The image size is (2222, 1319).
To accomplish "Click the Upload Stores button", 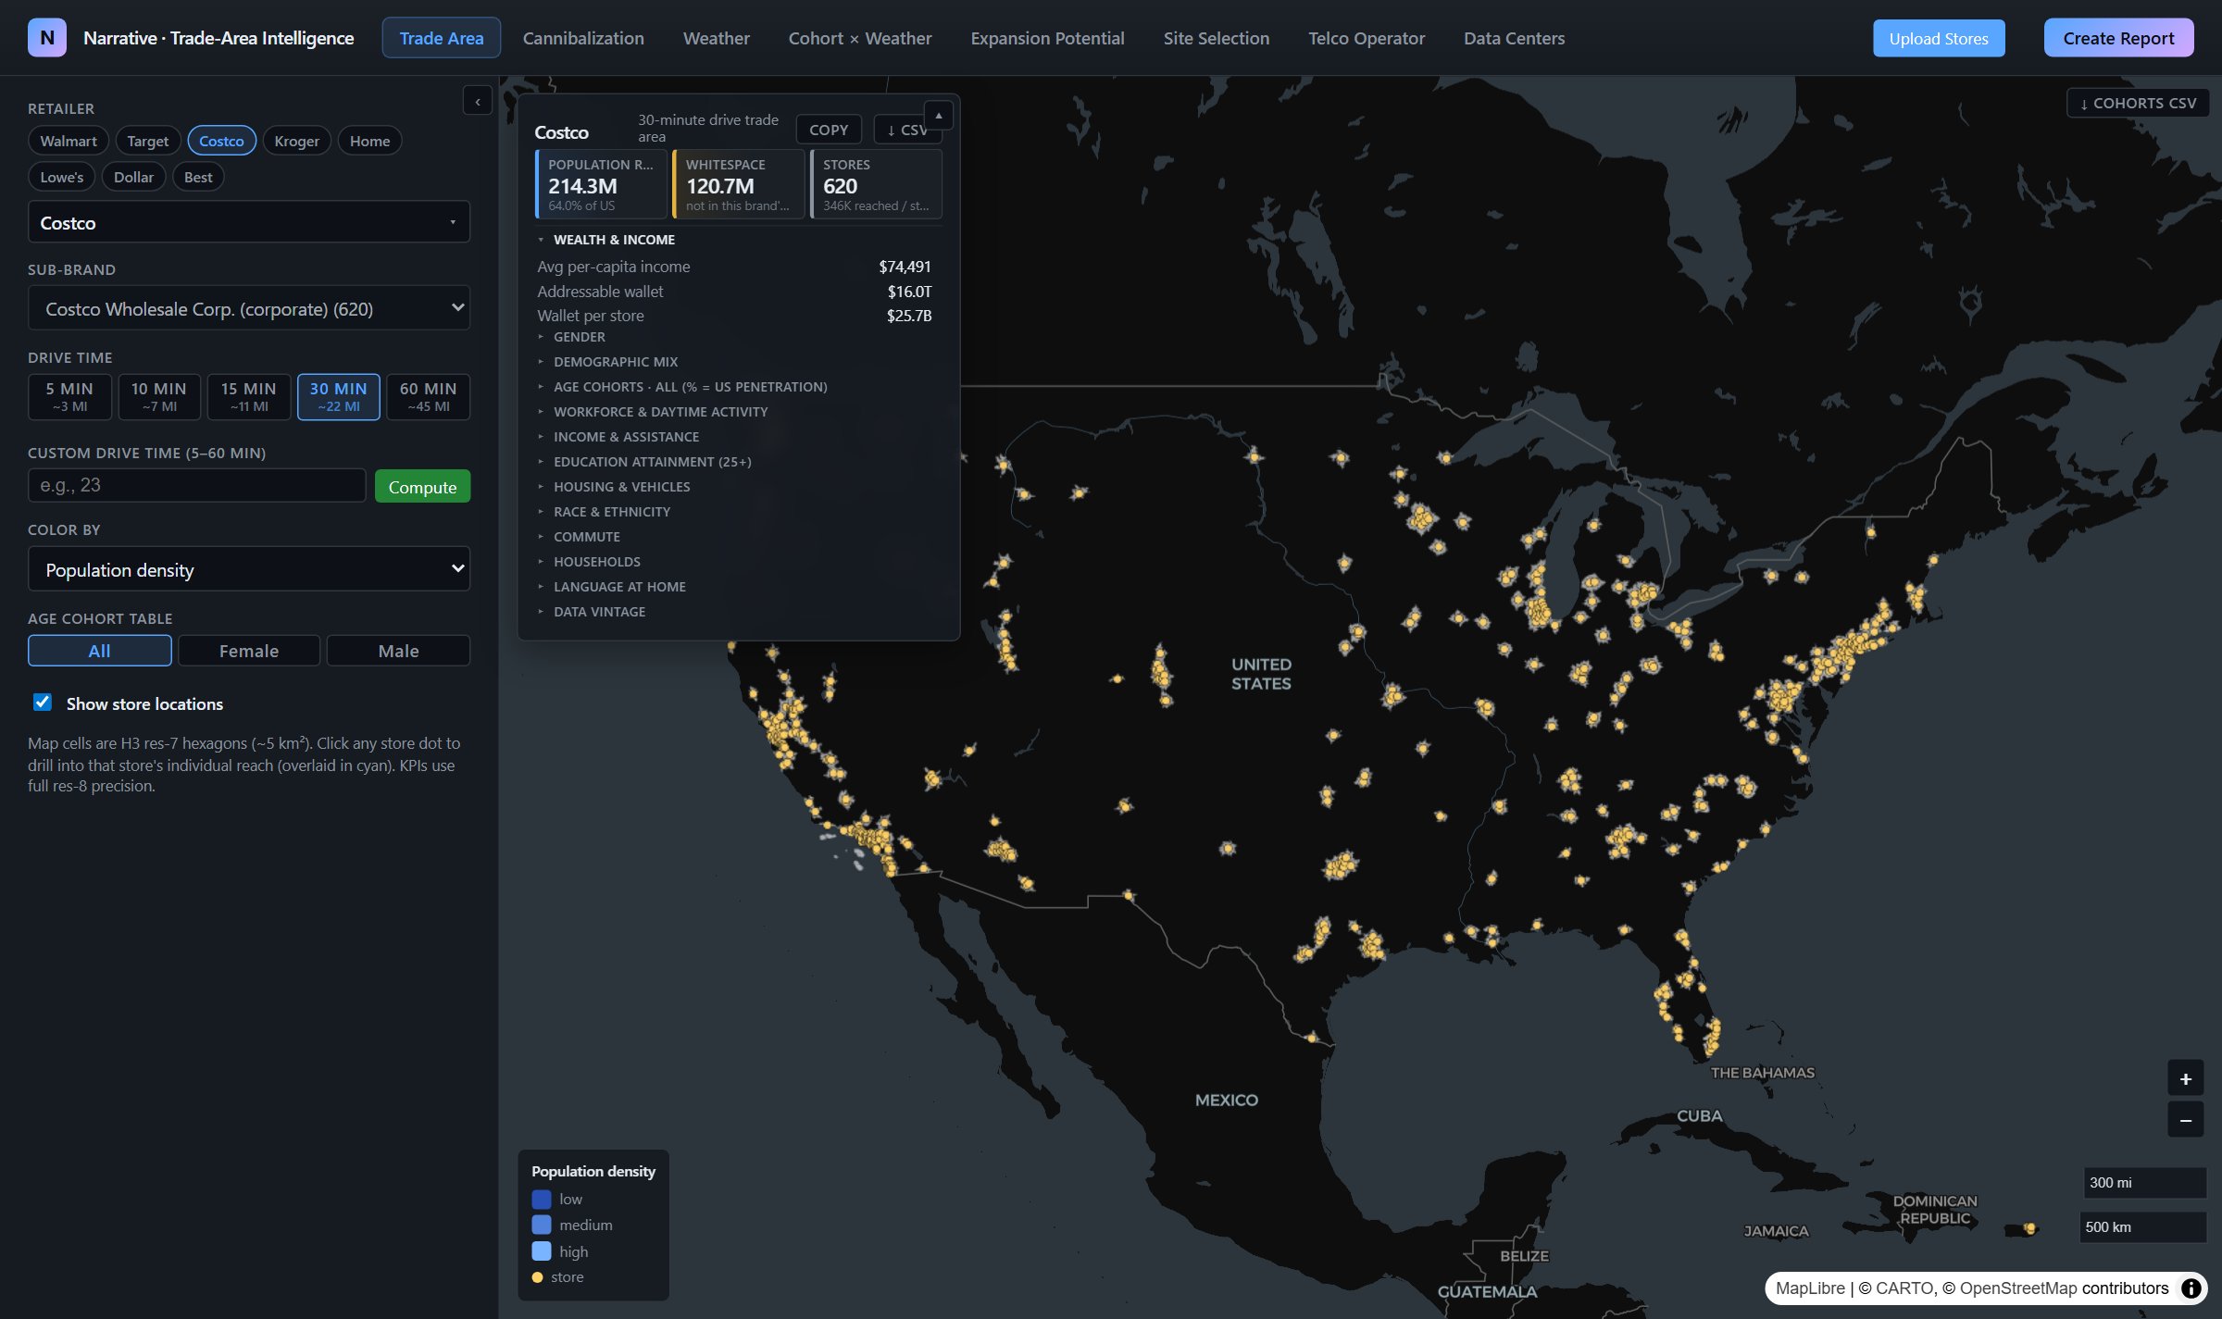I will [1939, 38].
